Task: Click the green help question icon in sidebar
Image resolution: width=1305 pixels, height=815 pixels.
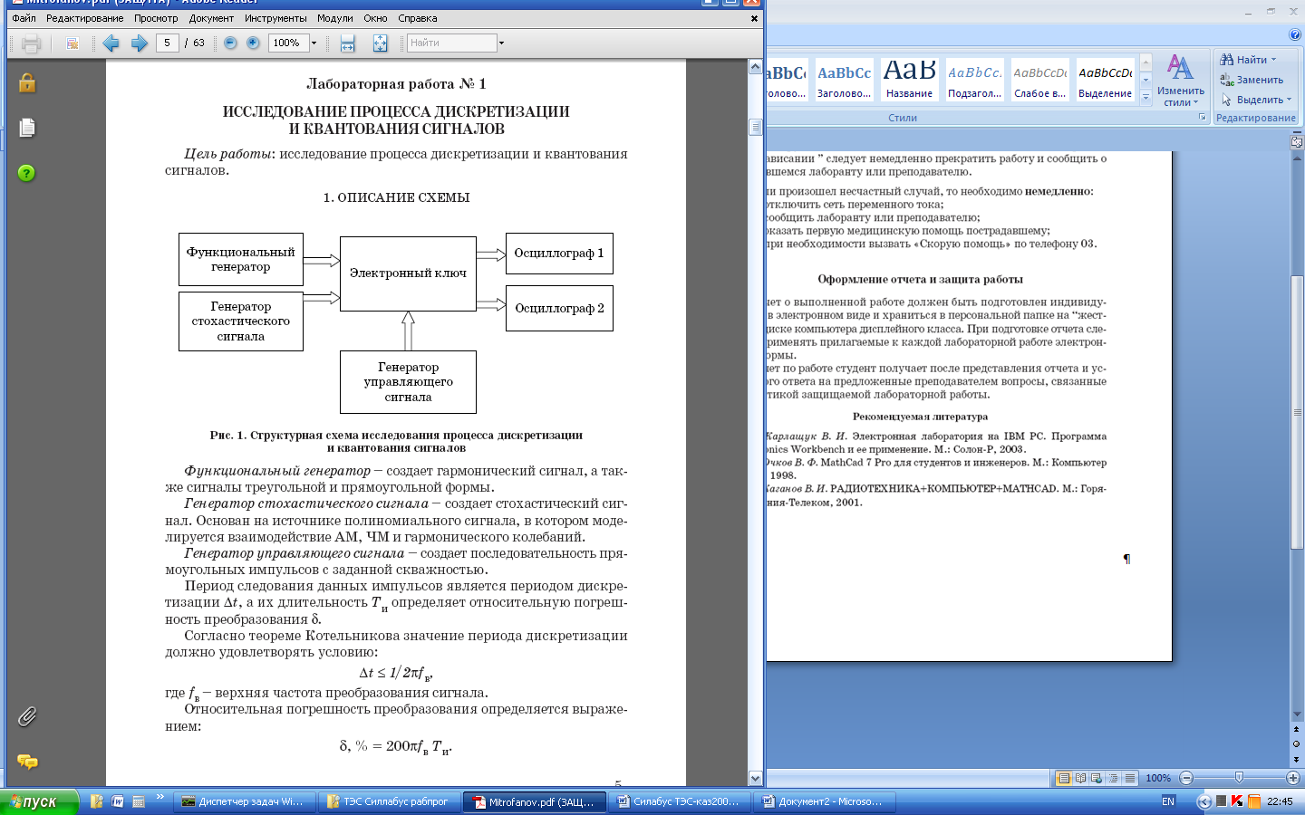Action: coord(26,173)
